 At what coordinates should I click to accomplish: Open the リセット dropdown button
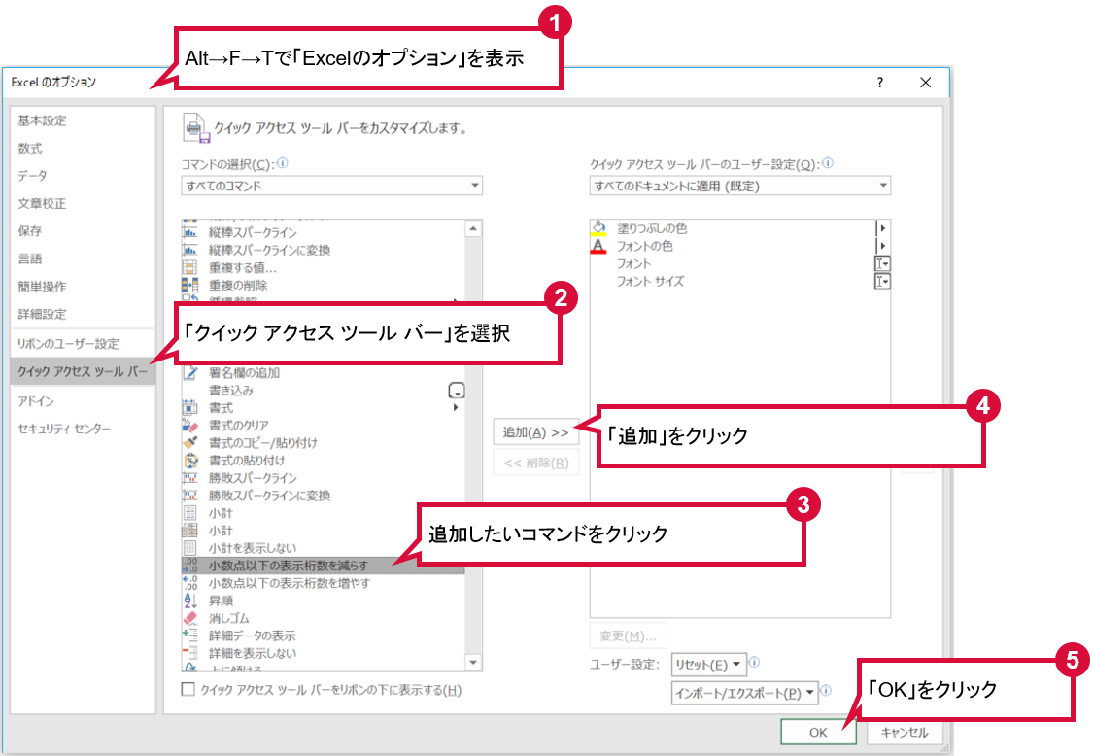click(x=708, y=665)
